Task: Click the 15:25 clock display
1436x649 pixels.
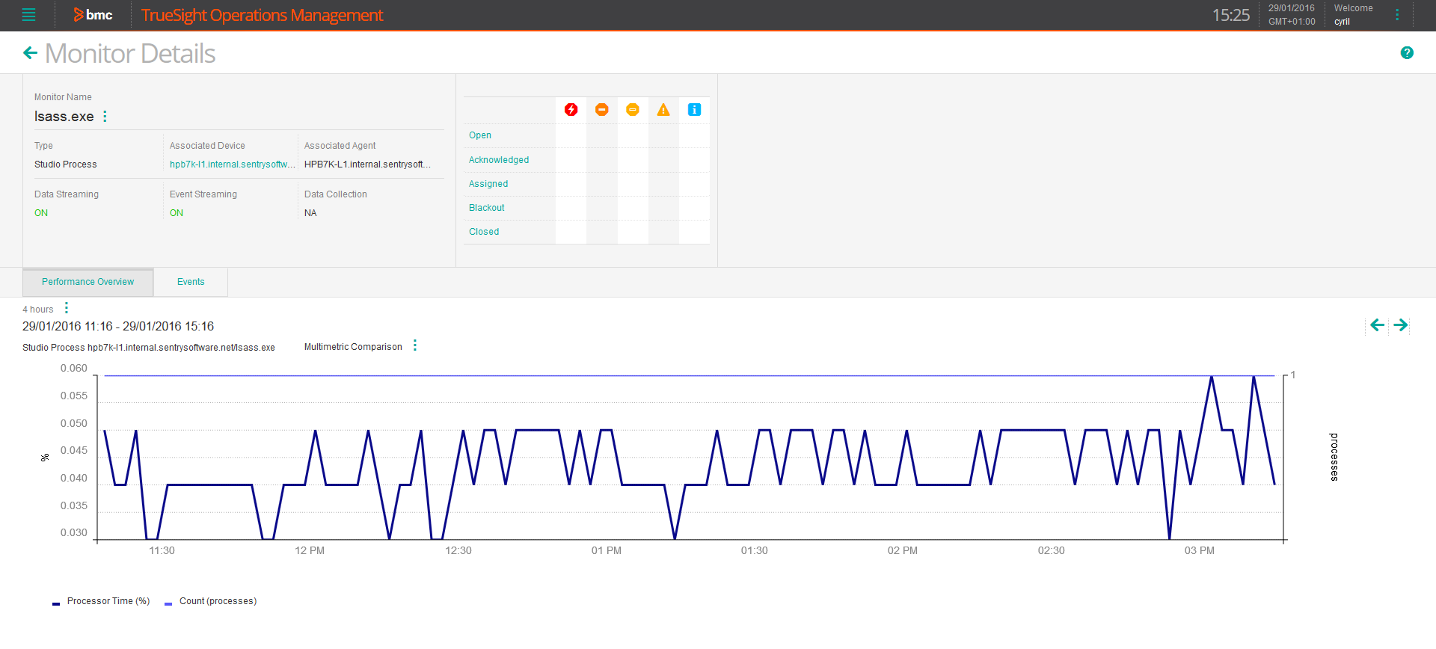Action: (x=1231, y=15)
